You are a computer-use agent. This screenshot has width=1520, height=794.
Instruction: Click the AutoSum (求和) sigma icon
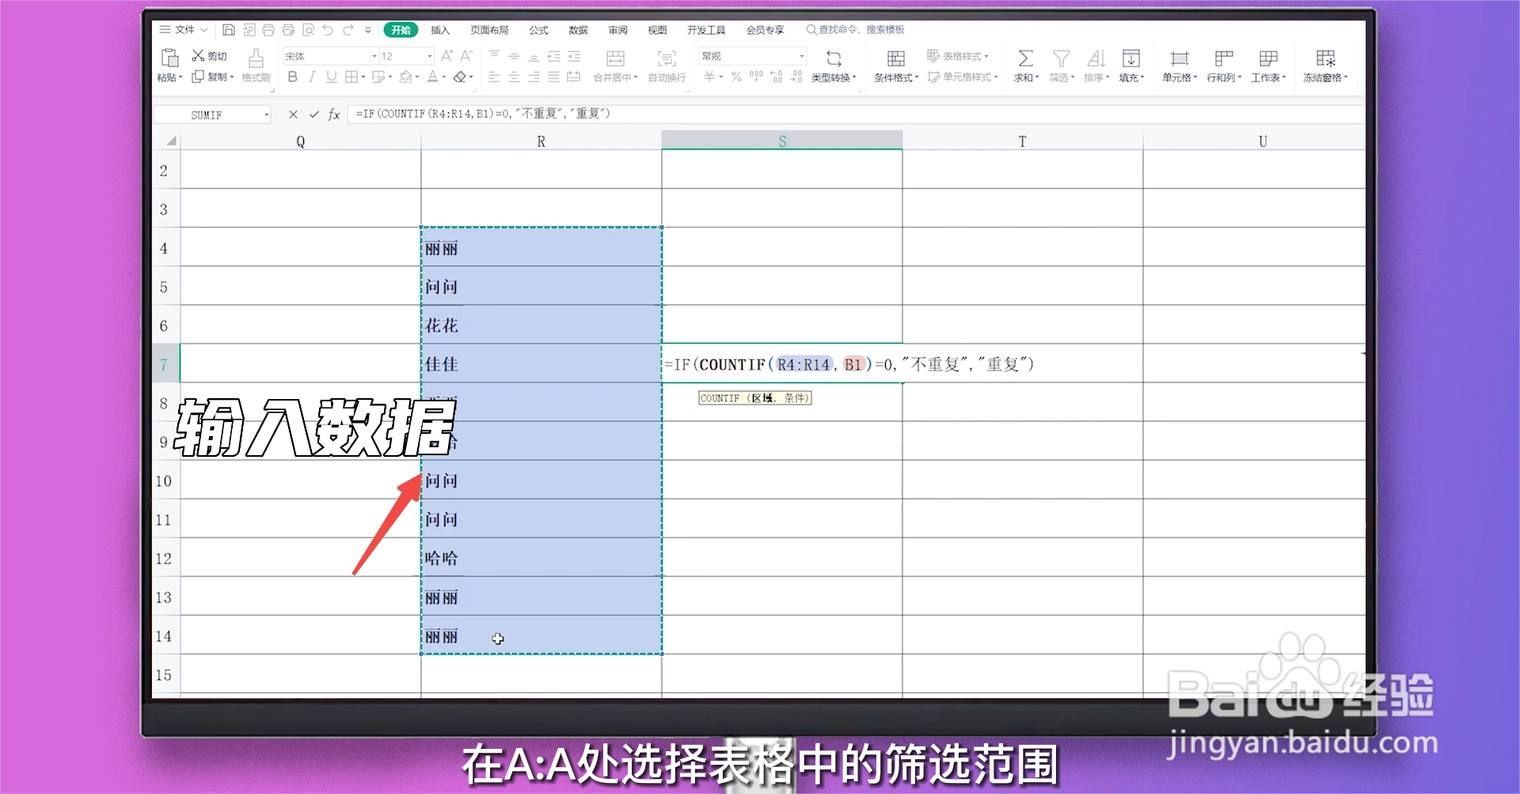1025,58
